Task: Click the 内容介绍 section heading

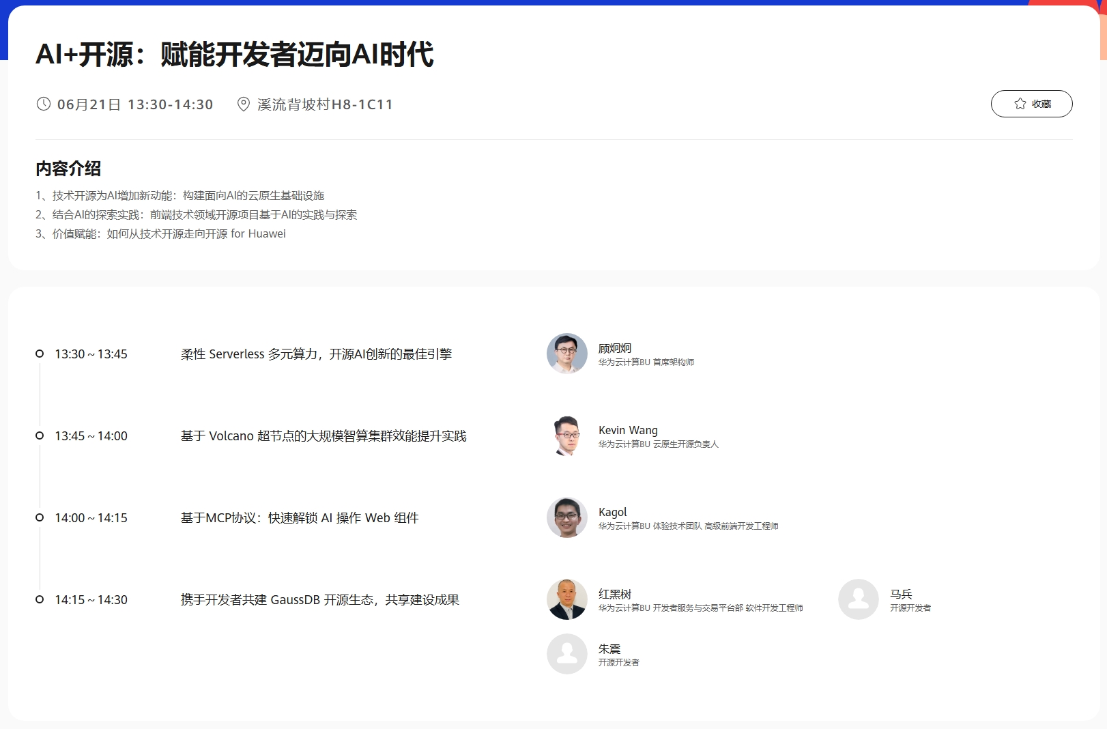Action: click(68, 169)
